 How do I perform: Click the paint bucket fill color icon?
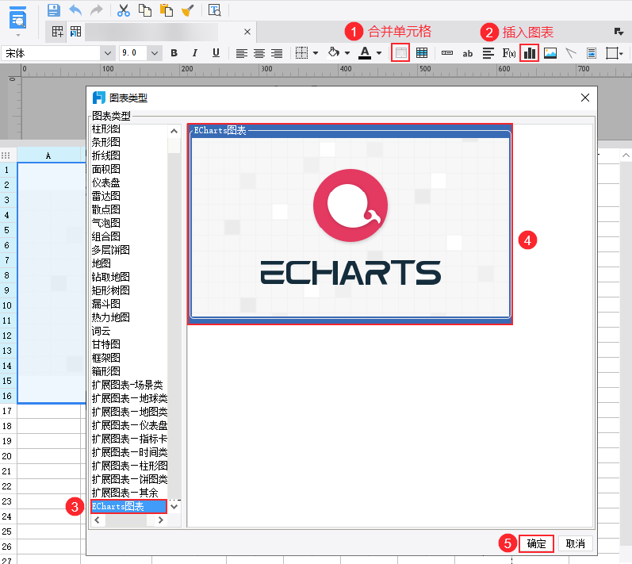tap(333, 52)
